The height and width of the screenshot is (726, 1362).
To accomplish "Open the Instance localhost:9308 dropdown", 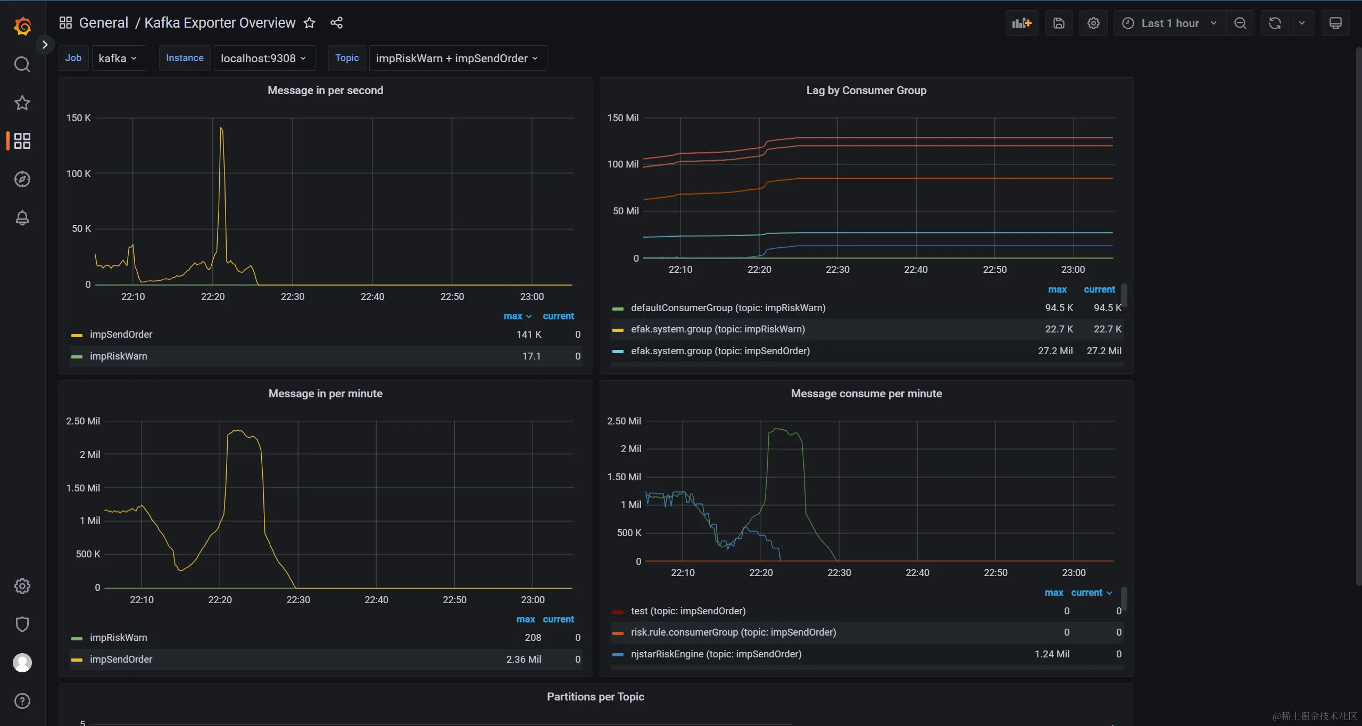I will 263,59.
